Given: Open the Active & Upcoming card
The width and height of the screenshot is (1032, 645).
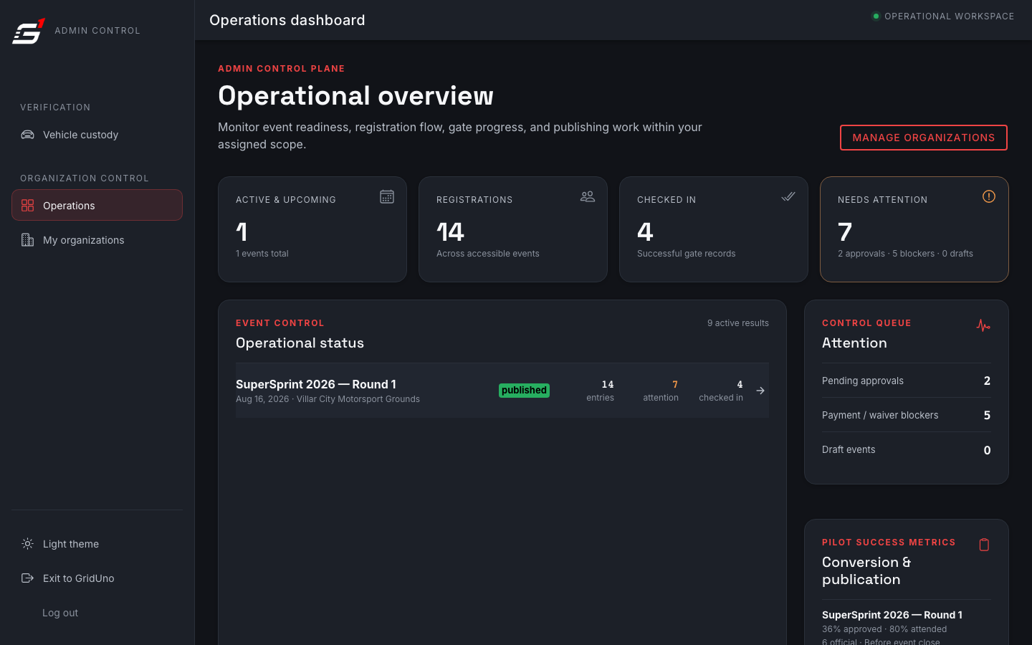Looking at the screenshot, I should [x=312, y=229].
